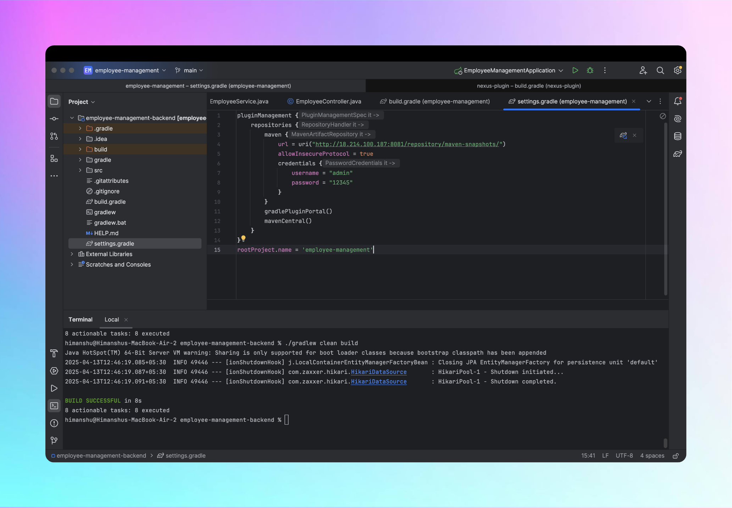Click employee-management-backend breadcrumb in status bar
The image size is (732, 508).
(99, 456)
